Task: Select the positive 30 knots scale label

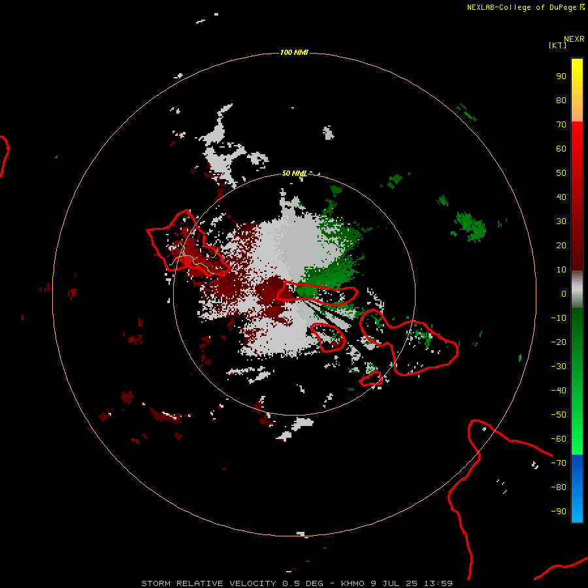Action: click(561, 221)
